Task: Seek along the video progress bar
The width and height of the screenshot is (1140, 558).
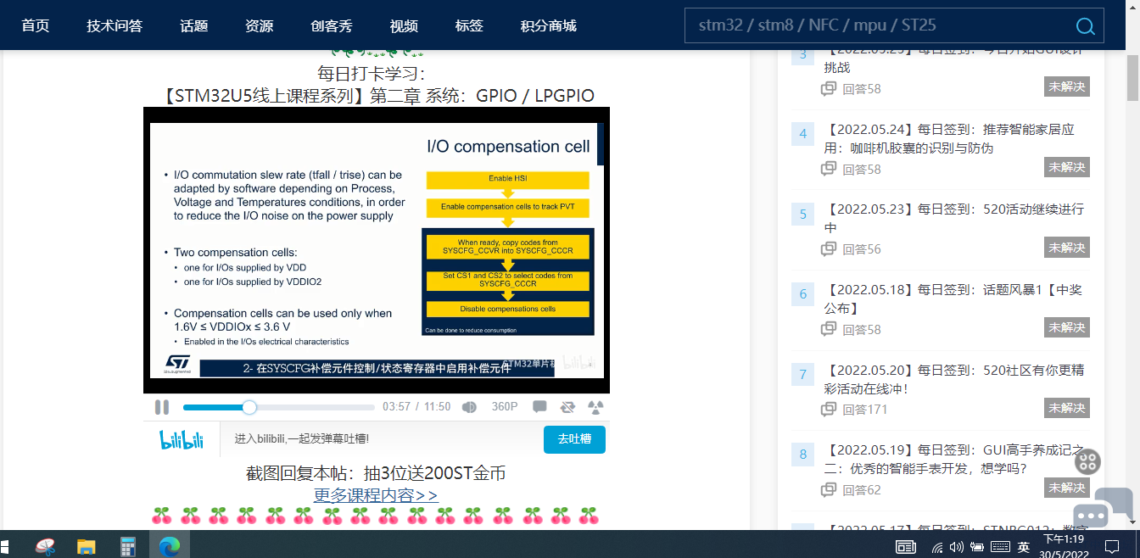Action: click(x=279, y=407)
